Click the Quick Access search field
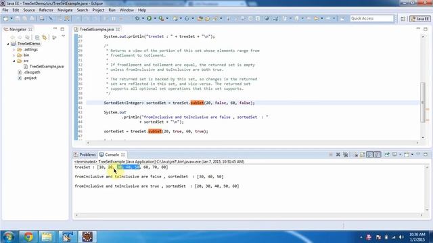The width and height of the screenshot is (433, 243). pos(371,18)
